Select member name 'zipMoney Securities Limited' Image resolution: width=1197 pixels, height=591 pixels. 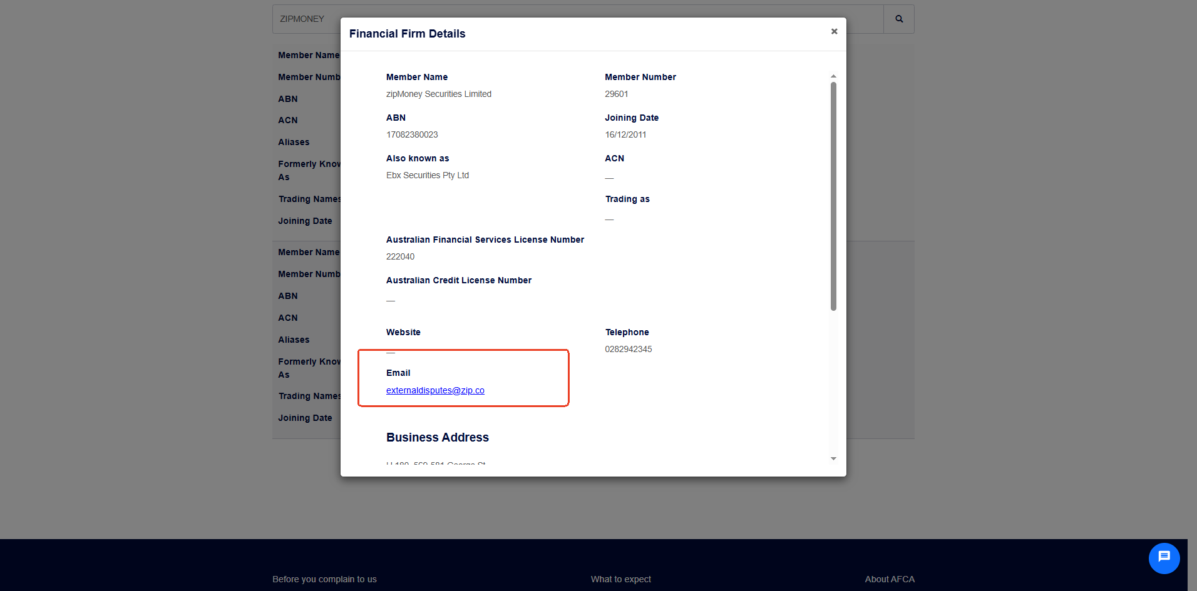pyautogui.click(x=439, y=94)
